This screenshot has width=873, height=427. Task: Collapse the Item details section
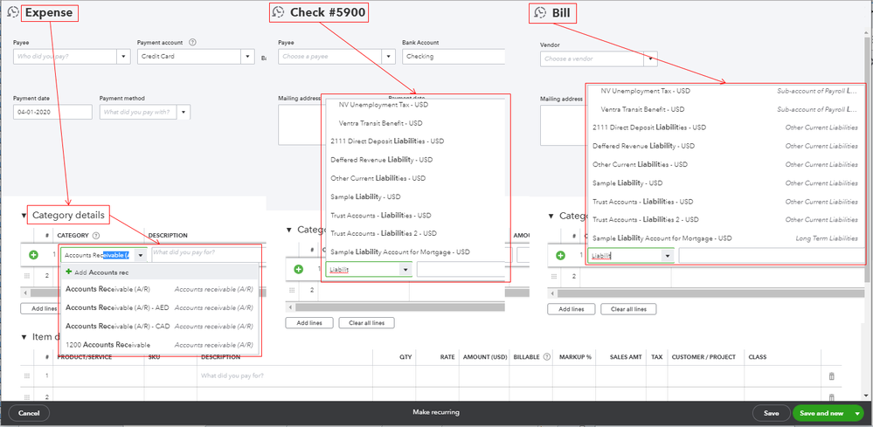(24, 337)
